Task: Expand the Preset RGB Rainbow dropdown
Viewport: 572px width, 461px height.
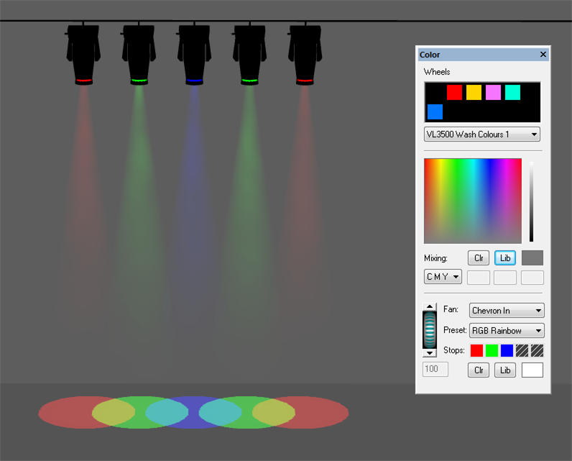Action: click(x=507, y=331)
